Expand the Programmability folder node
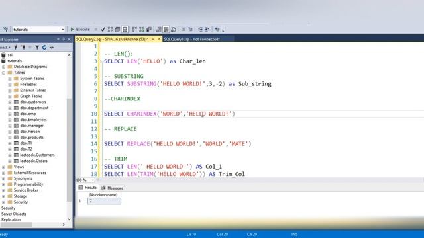This screenshot has height=238, width=424. [x=3, y=184]
